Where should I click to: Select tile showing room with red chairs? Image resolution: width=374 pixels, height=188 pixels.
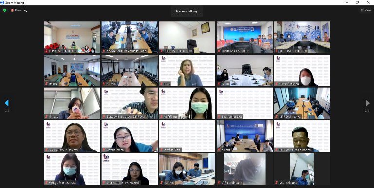point(72,38)
